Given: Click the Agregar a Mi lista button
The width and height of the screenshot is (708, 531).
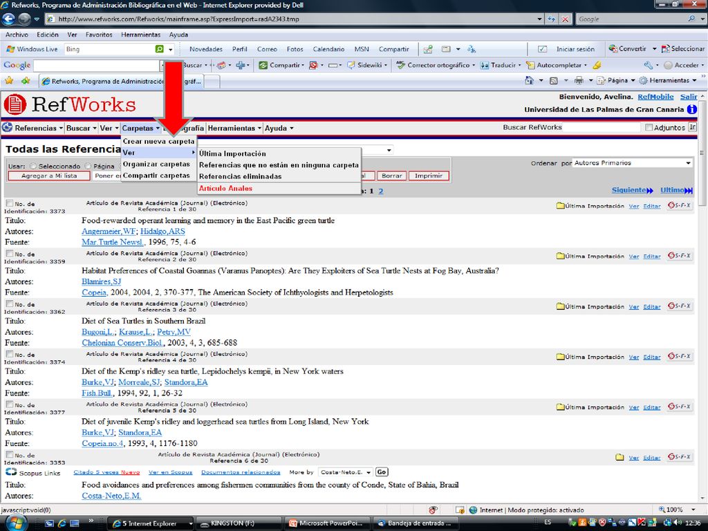Looking at the screenshot, I should coord(49,176).
